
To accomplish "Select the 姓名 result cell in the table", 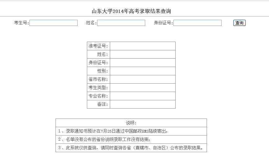I will (x=142, y=54).
